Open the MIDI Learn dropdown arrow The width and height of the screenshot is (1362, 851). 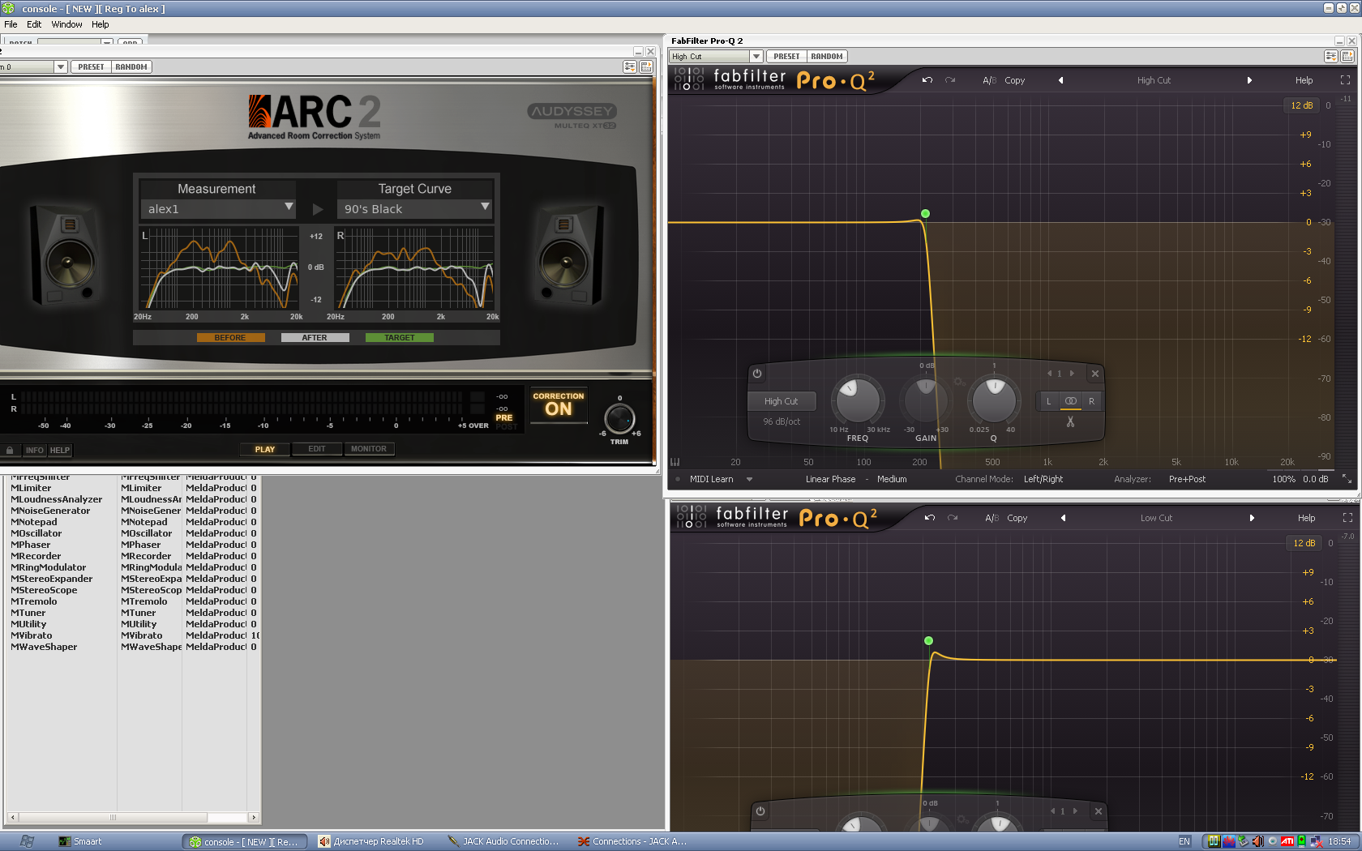point(749,479)
